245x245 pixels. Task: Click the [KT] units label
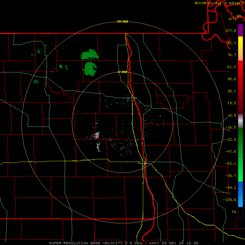(232, 19)
